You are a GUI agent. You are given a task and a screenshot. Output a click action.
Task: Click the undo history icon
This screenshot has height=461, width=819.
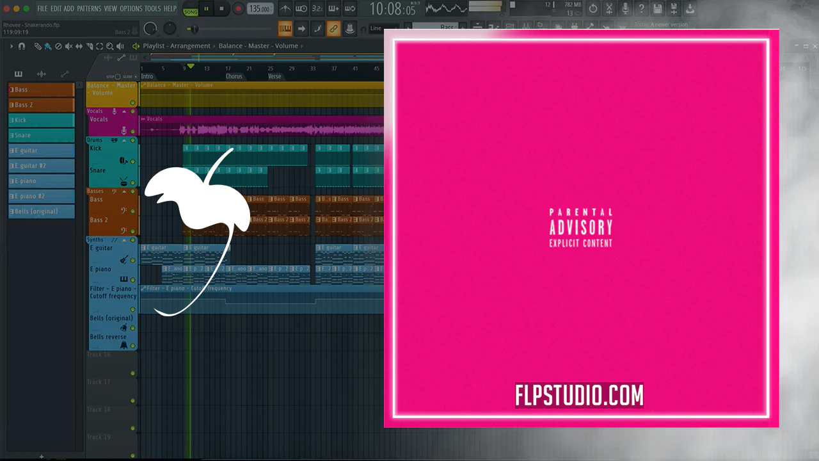[x=593, y=9]
